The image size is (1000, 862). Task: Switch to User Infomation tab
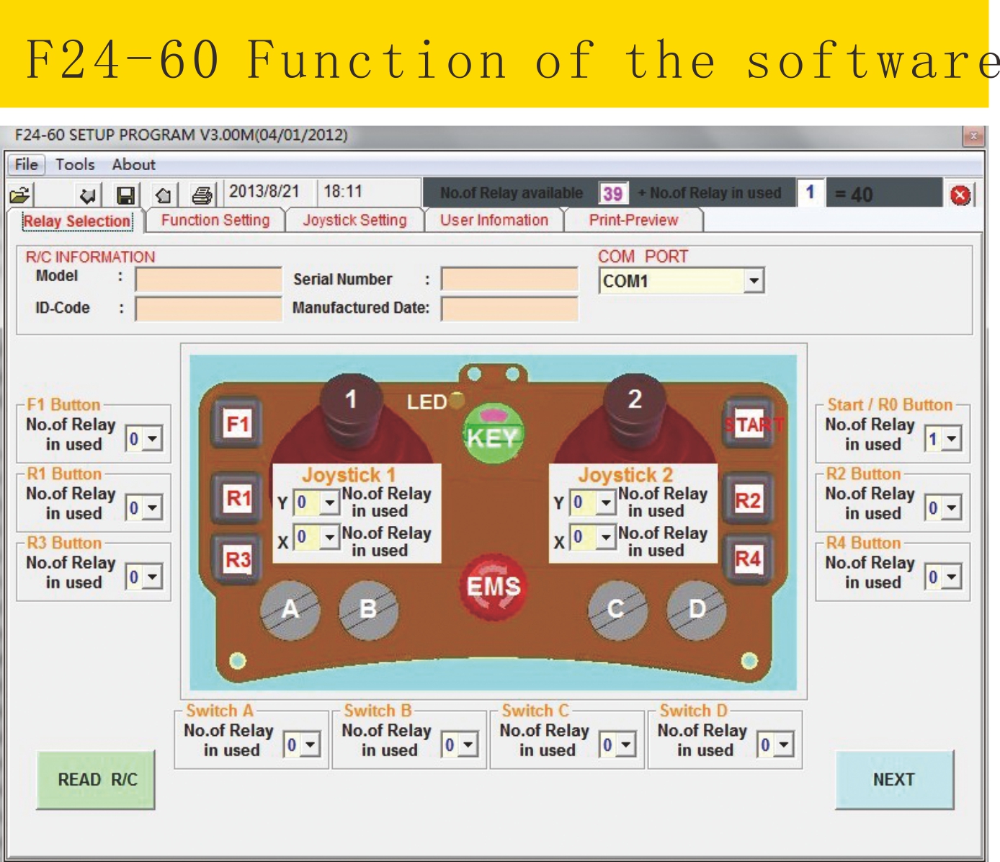(x=494, y=221)
